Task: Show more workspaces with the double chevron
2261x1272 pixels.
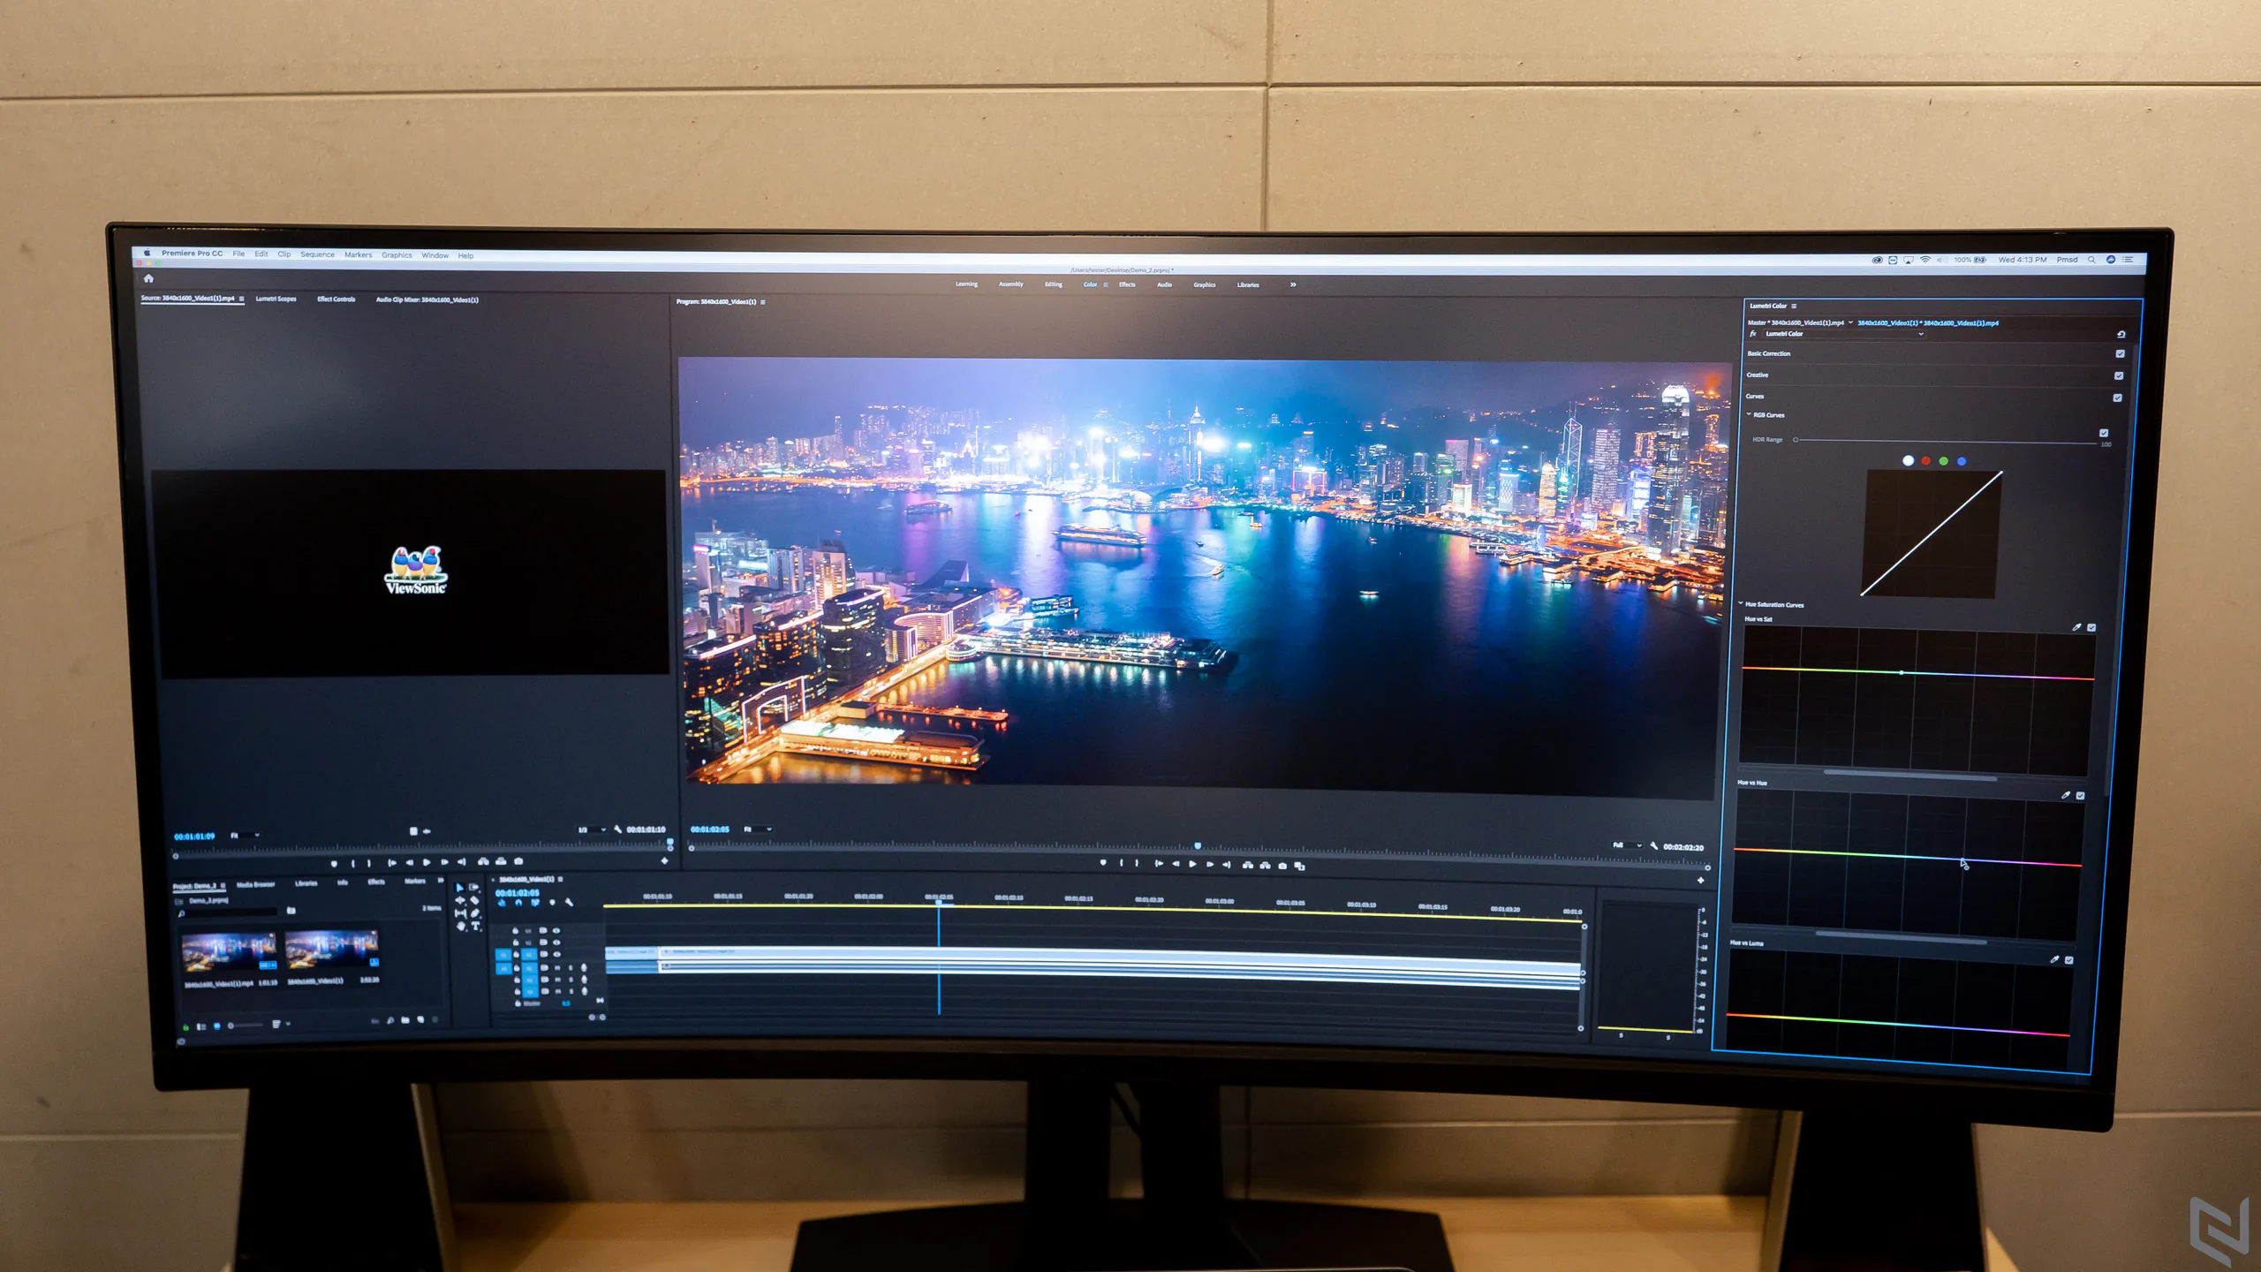Action: [x=1293, y=284]
